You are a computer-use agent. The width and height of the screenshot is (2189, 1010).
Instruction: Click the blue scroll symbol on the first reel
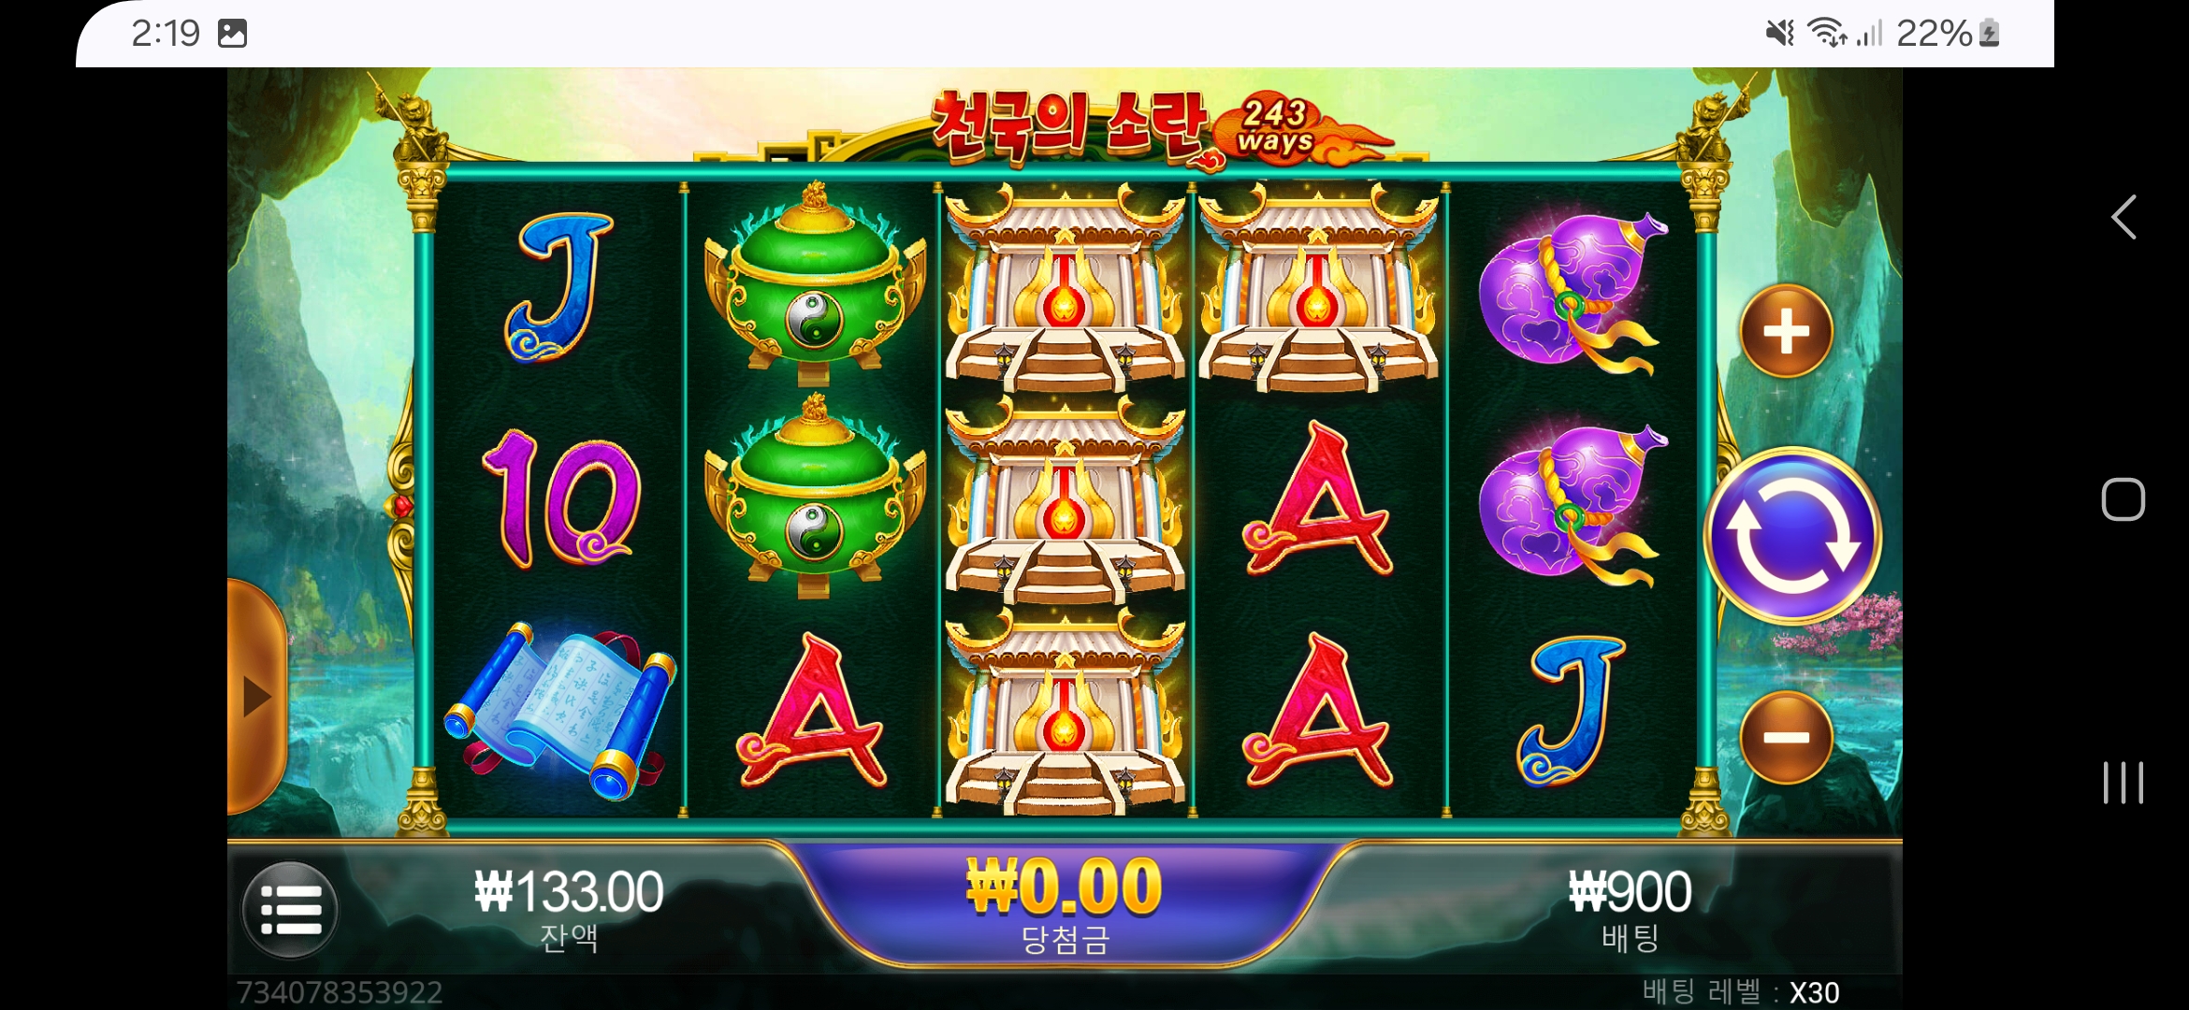pos(561,711)
